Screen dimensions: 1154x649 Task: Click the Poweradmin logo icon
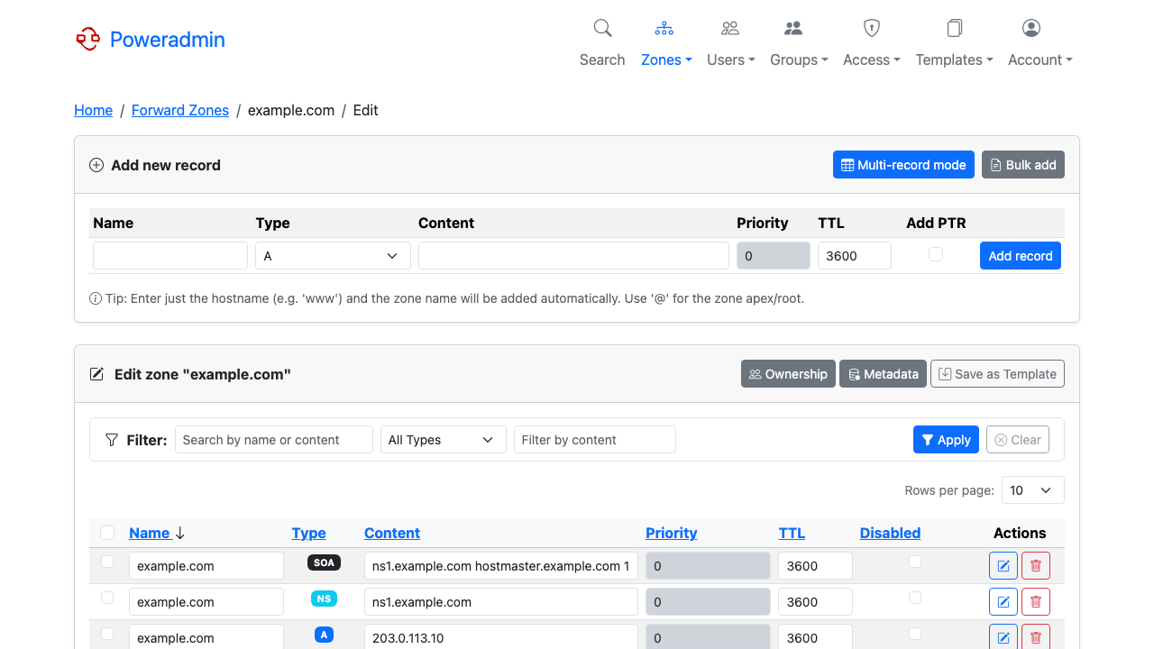click(87, 39)
